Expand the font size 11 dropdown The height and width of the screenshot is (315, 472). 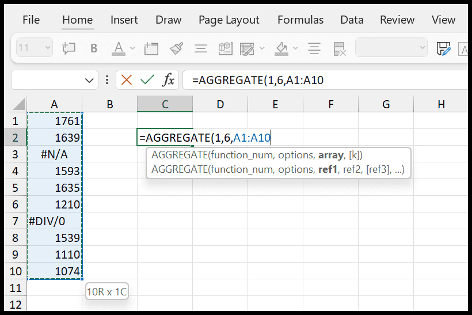[x=48, y=48]
